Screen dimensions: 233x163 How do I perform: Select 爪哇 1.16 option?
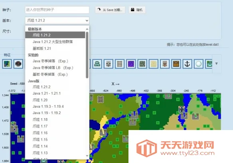(55, 133)
